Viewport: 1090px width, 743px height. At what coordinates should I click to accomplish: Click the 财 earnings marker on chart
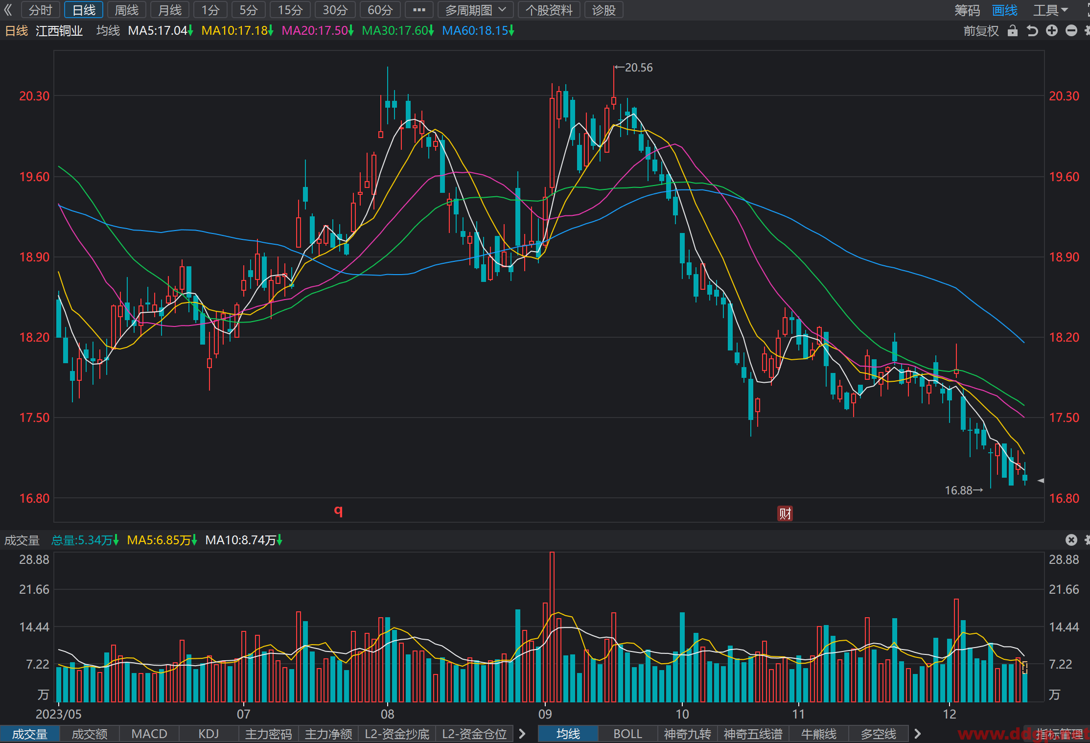click(x=785, y=513)
